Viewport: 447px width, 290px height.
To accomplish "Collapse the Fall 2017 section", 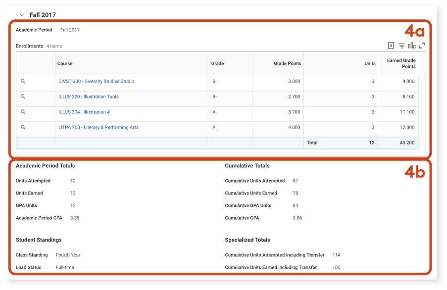I will [x=21, y=15].
